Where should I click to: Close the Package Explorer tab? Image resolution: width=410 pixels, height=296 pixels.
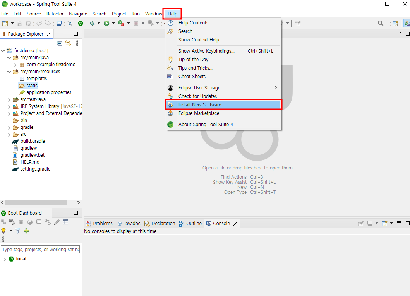pyautogui.click(x=49, y=34)
